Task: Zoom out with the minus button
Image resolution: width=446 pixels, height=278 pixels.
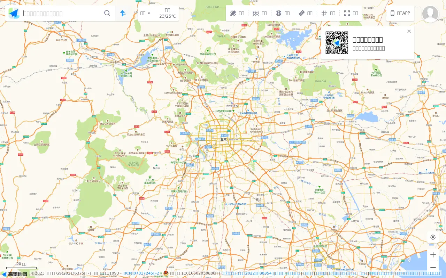Action: (x=433, y=267)
